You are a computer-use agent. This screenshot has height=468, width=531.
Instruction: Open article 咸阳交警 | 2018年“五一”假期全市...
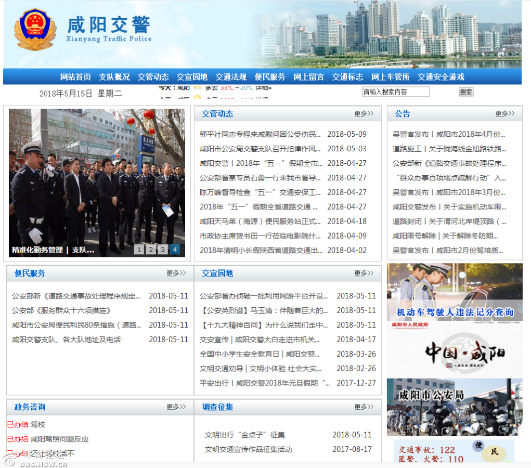coord(261,164)
